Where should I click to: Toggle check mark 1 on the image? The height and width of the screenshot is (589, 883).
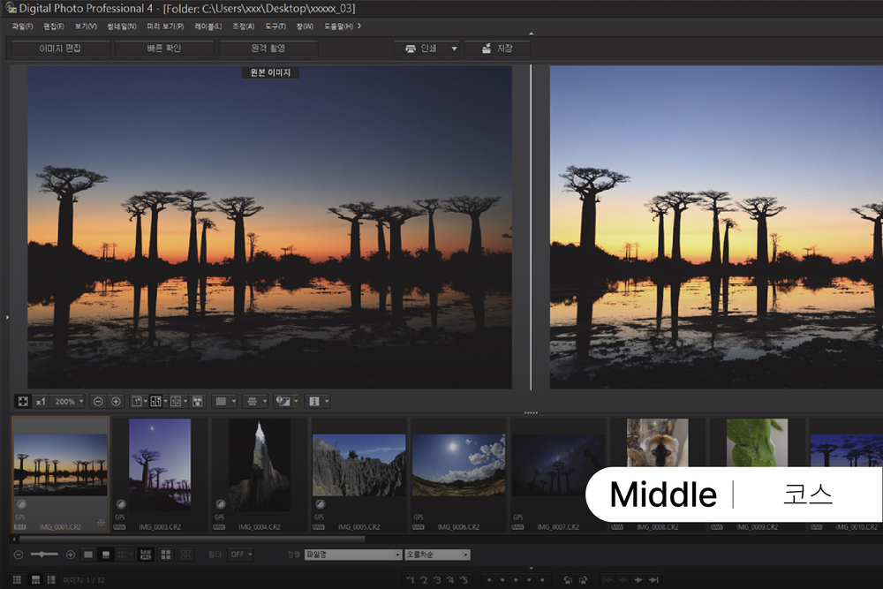[x=410, y=580]
